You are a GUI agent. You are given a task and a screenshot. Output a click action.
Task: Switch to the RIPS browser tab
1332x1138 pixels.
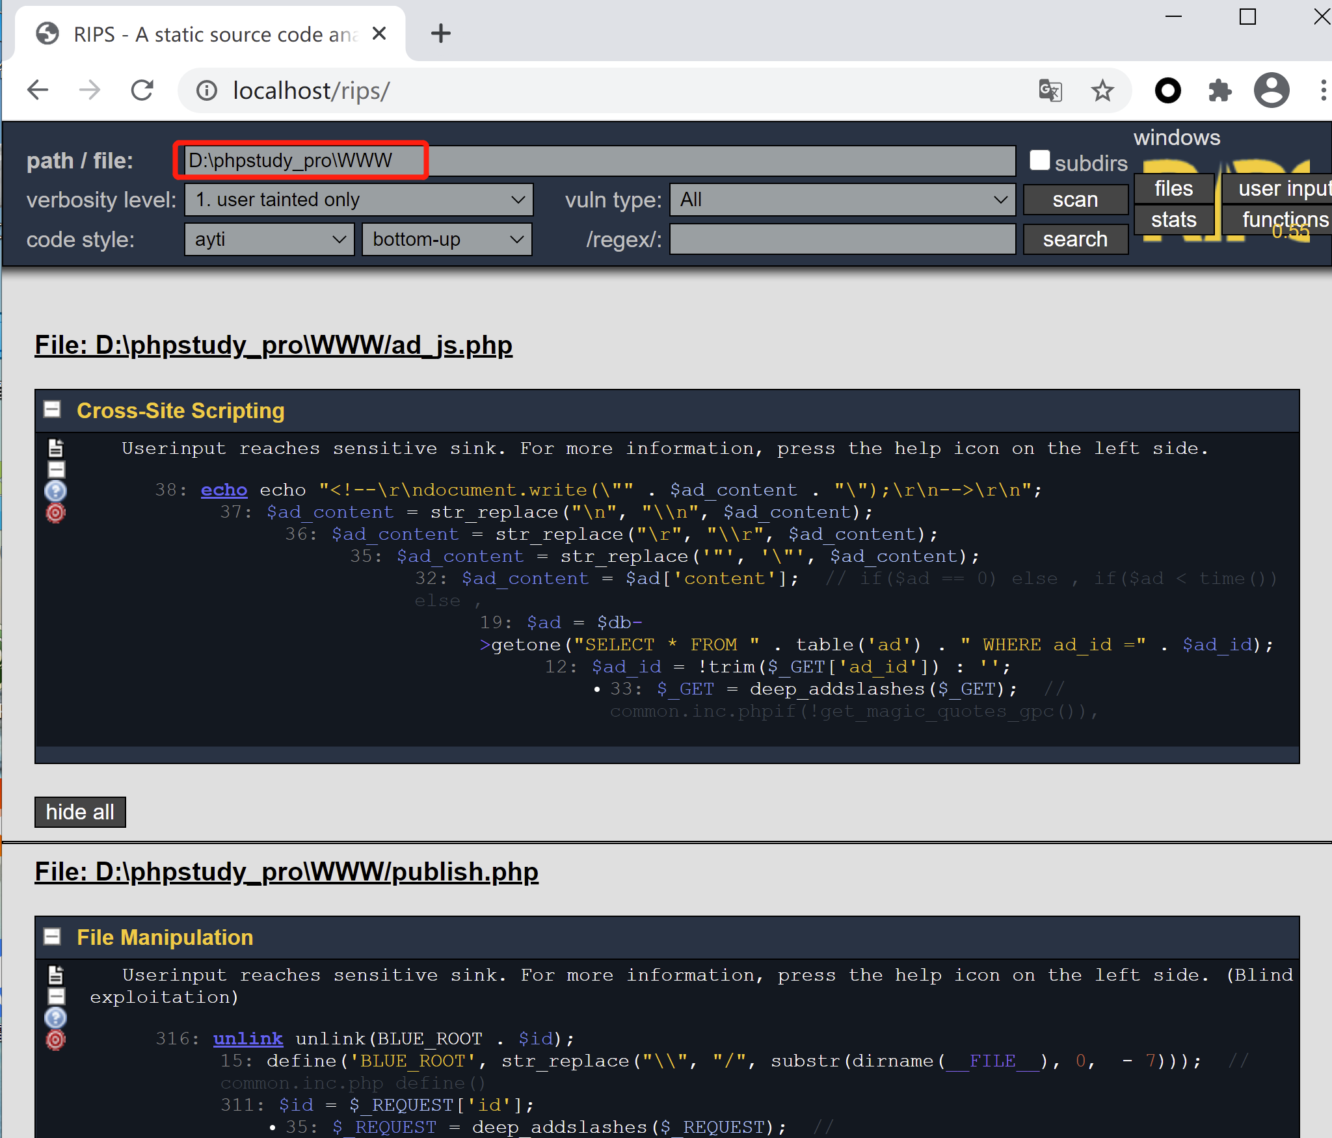coord(195,33)
